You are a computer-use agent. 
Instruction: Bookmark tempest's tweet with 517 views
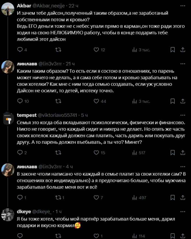(x=172, y=153)
